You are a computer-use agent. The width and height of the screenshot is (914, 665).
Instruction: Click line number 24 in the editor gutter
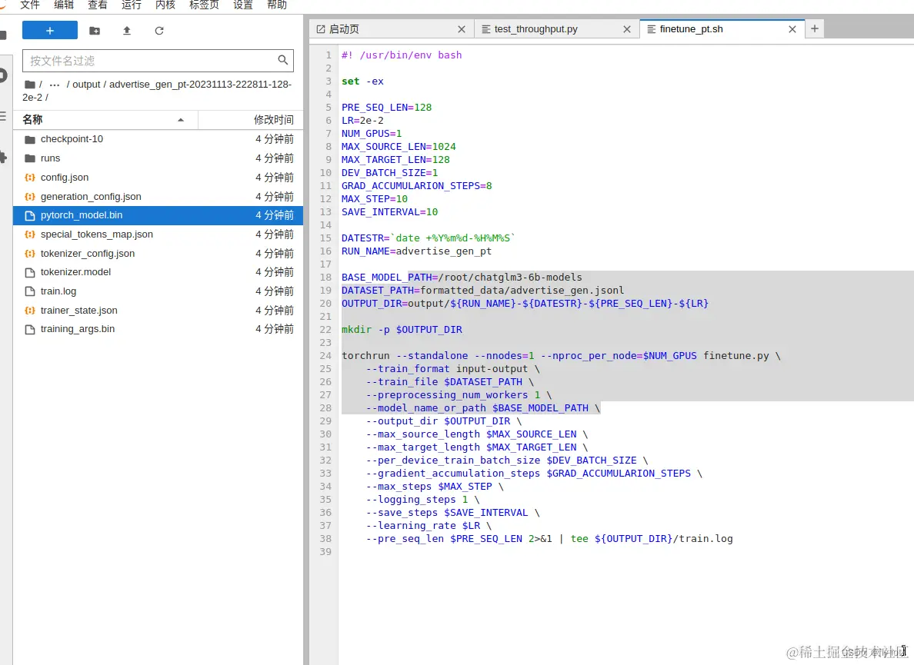pyautogui.click(x=325, y=356)
